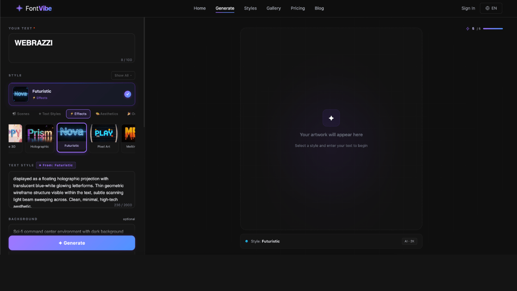Edit the text style description field
The height and width of the screenshot is (291, 517).
point(72,190)
